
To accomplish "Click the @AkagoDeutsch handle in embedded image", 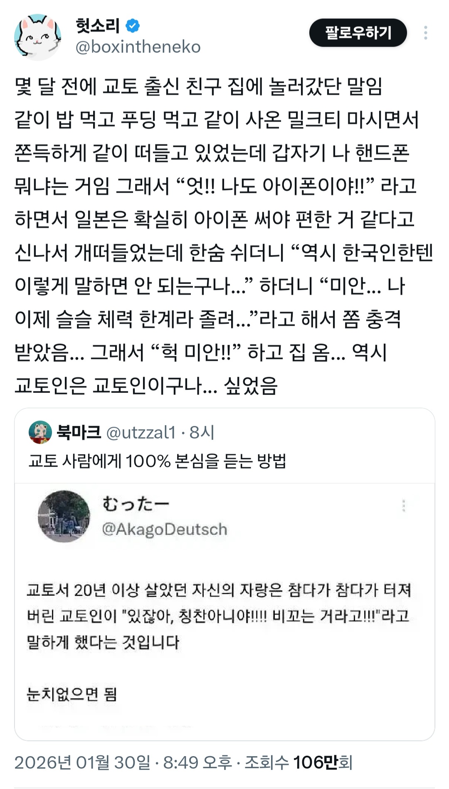I will [x=165, y=529].
